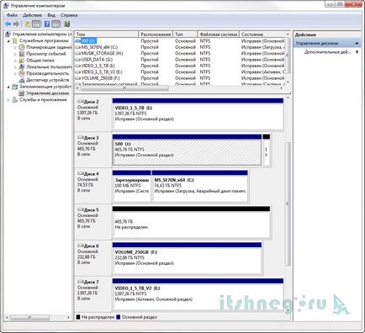Click the Back arrow toolbar icon

tap(8, 24)
